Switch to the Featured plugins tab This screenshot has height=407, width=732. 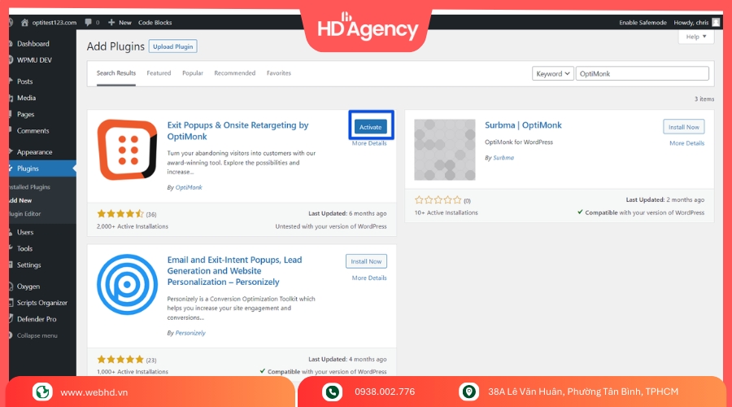(x=159, y=73)
